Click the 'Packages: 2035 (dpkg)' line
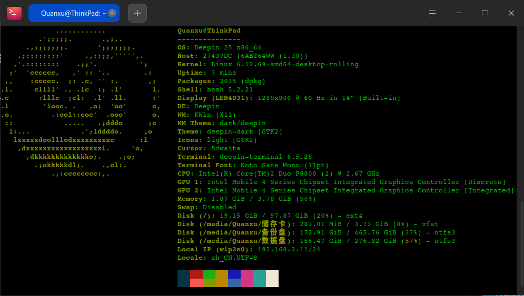 (x=221, y=81)
